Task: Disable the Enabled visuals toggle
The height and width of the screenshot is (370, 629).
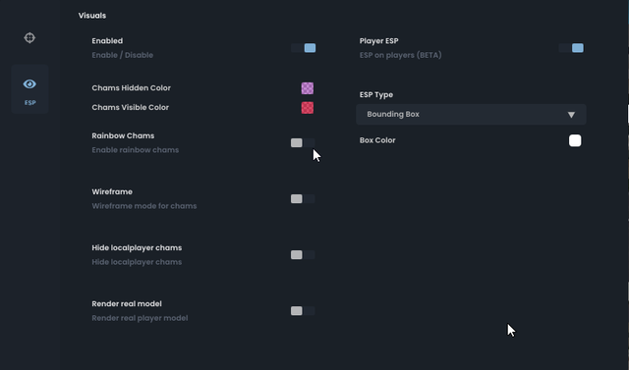Action: tap(304, 48)
